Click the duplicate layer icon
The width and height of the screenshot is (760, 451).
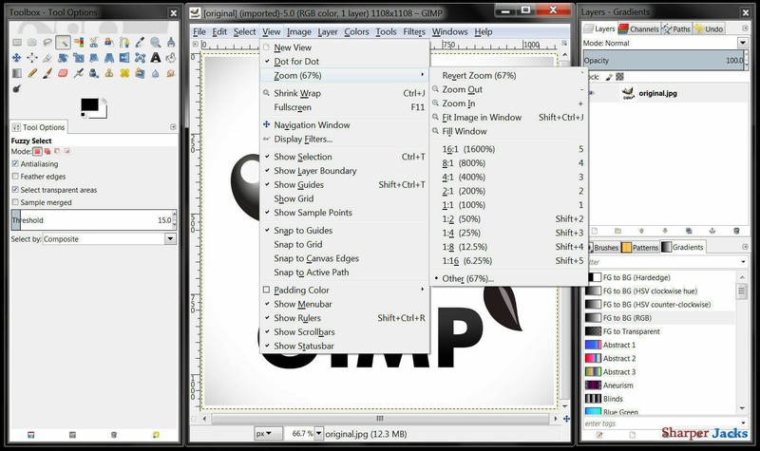(x=689, y=231)
